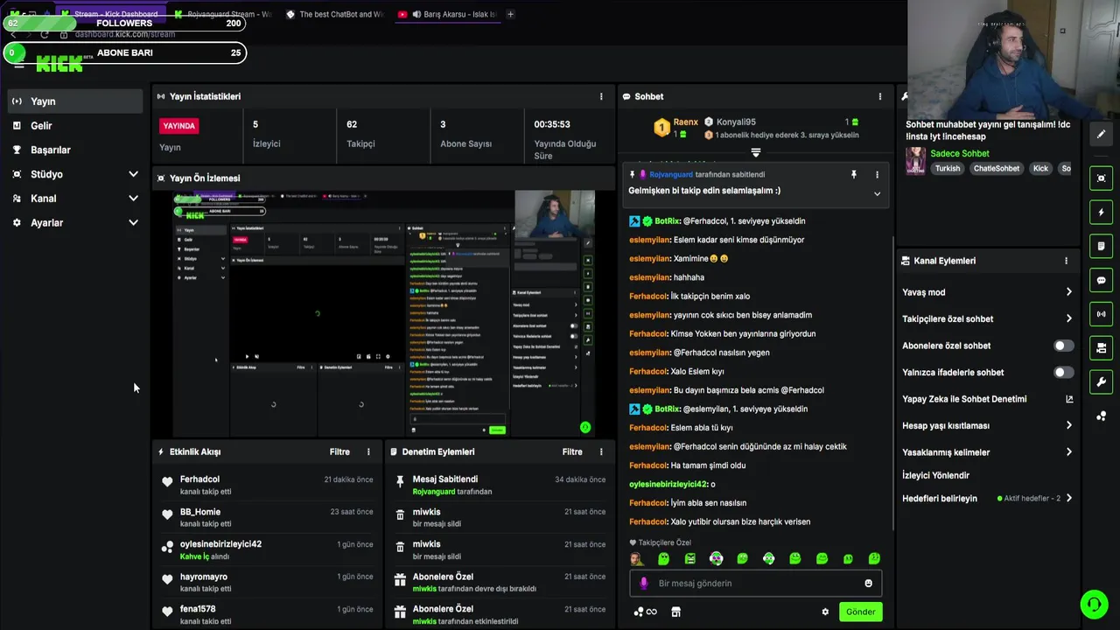The image size is (1120, 630).
Task: Open Denetim Eylemleri three-dot menu
Action: (601, 451)
